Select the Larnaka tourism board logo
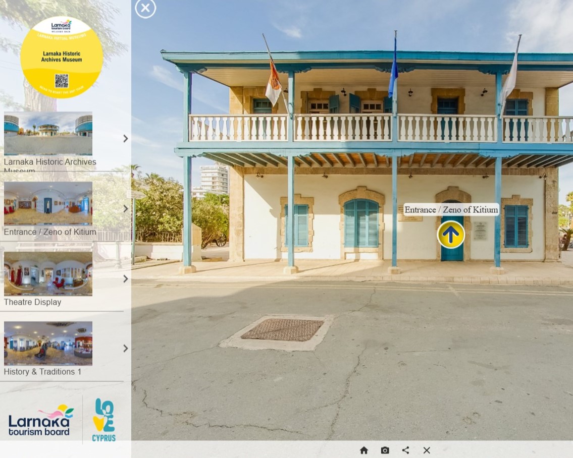573x458 pixels. 40,419
